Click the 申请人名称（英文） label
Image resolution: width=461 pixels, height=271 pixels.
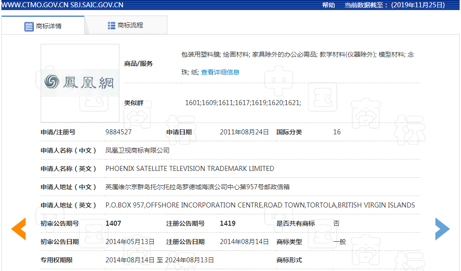point(68,169)
